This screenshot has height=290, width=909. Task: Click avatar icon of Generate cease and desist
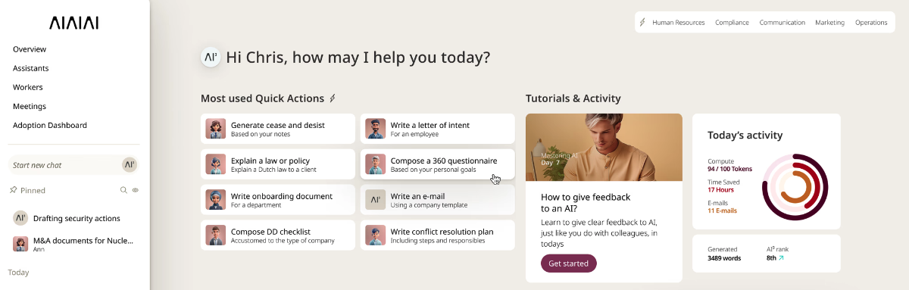216,129
